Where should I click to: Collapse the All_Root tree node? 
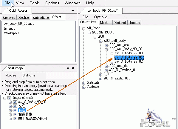point(84,29)
